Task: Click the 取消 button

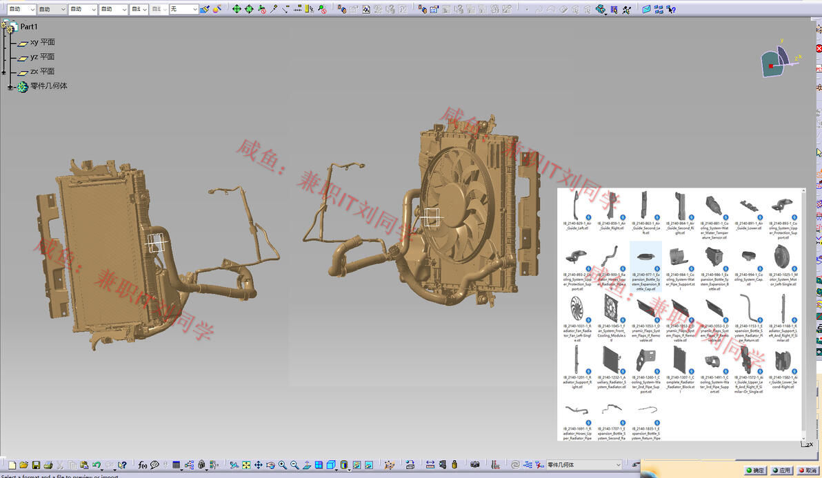Action: click(807, 470)
